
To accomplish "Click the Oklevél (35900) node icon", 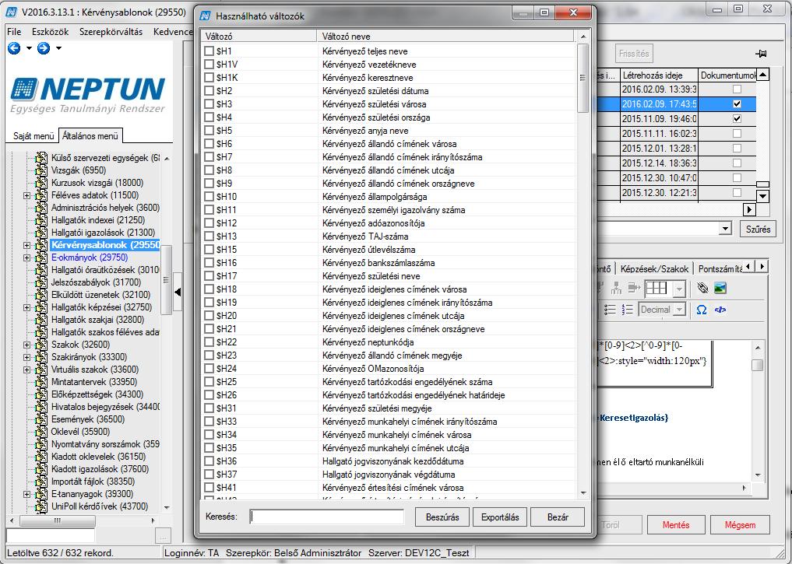I will pos(41,432).
